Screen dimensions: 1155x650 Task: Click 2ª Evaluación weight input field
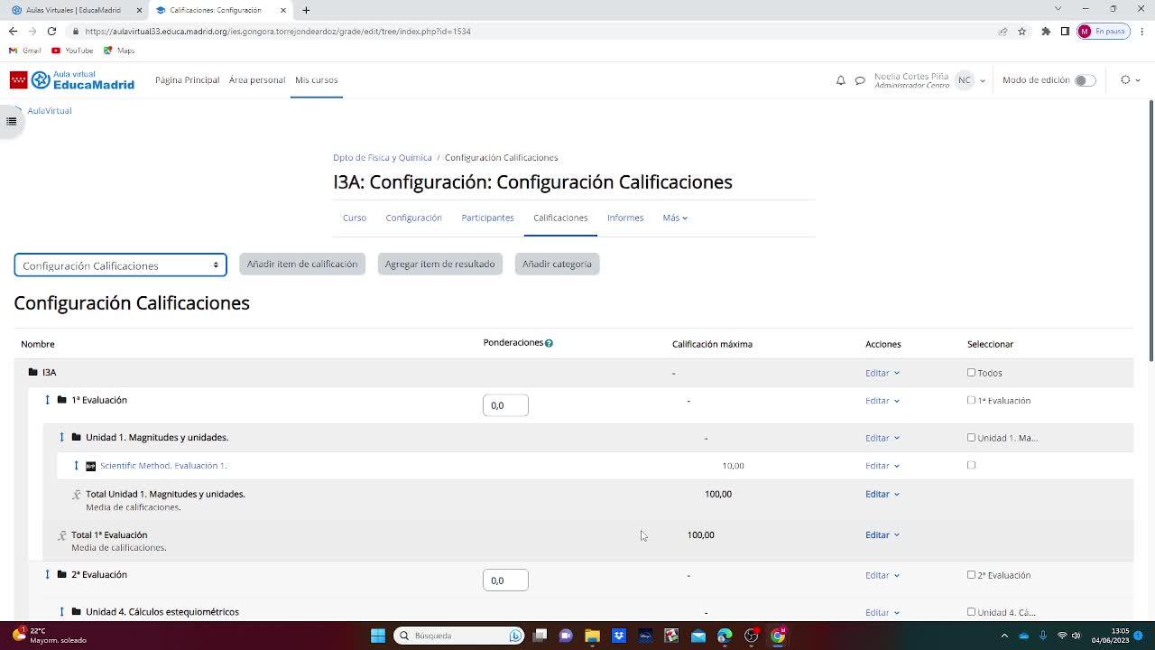point(505,580)
